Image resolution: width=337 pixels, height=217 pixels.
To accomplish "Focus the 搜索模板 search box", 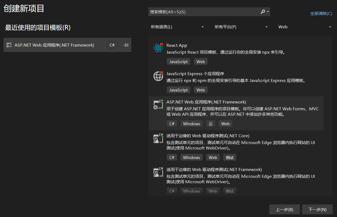I will tap(203, 12).
